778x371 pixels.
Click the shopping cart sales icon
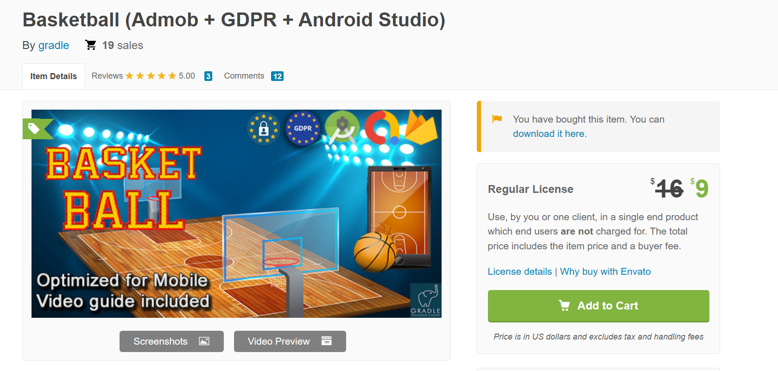(x=91, y=45)
